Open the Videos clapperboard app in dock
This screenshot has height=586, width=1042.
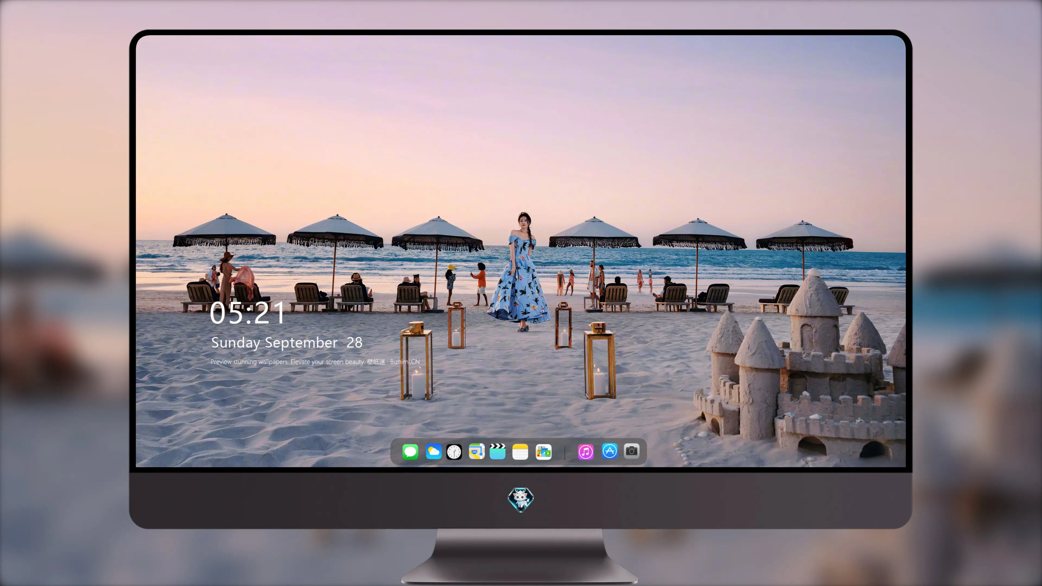click(498, 451)
